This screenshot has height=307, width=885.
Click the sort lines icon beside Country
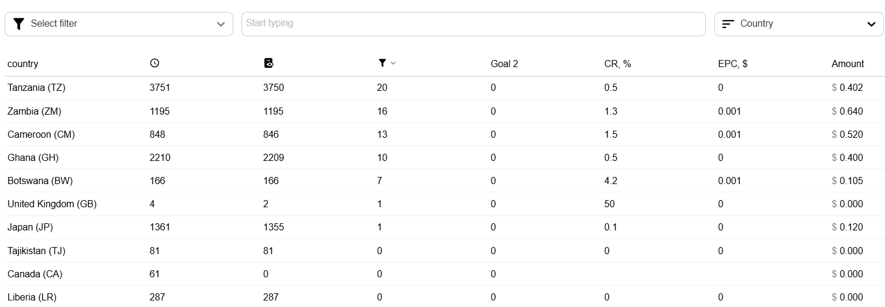point(728,24)
